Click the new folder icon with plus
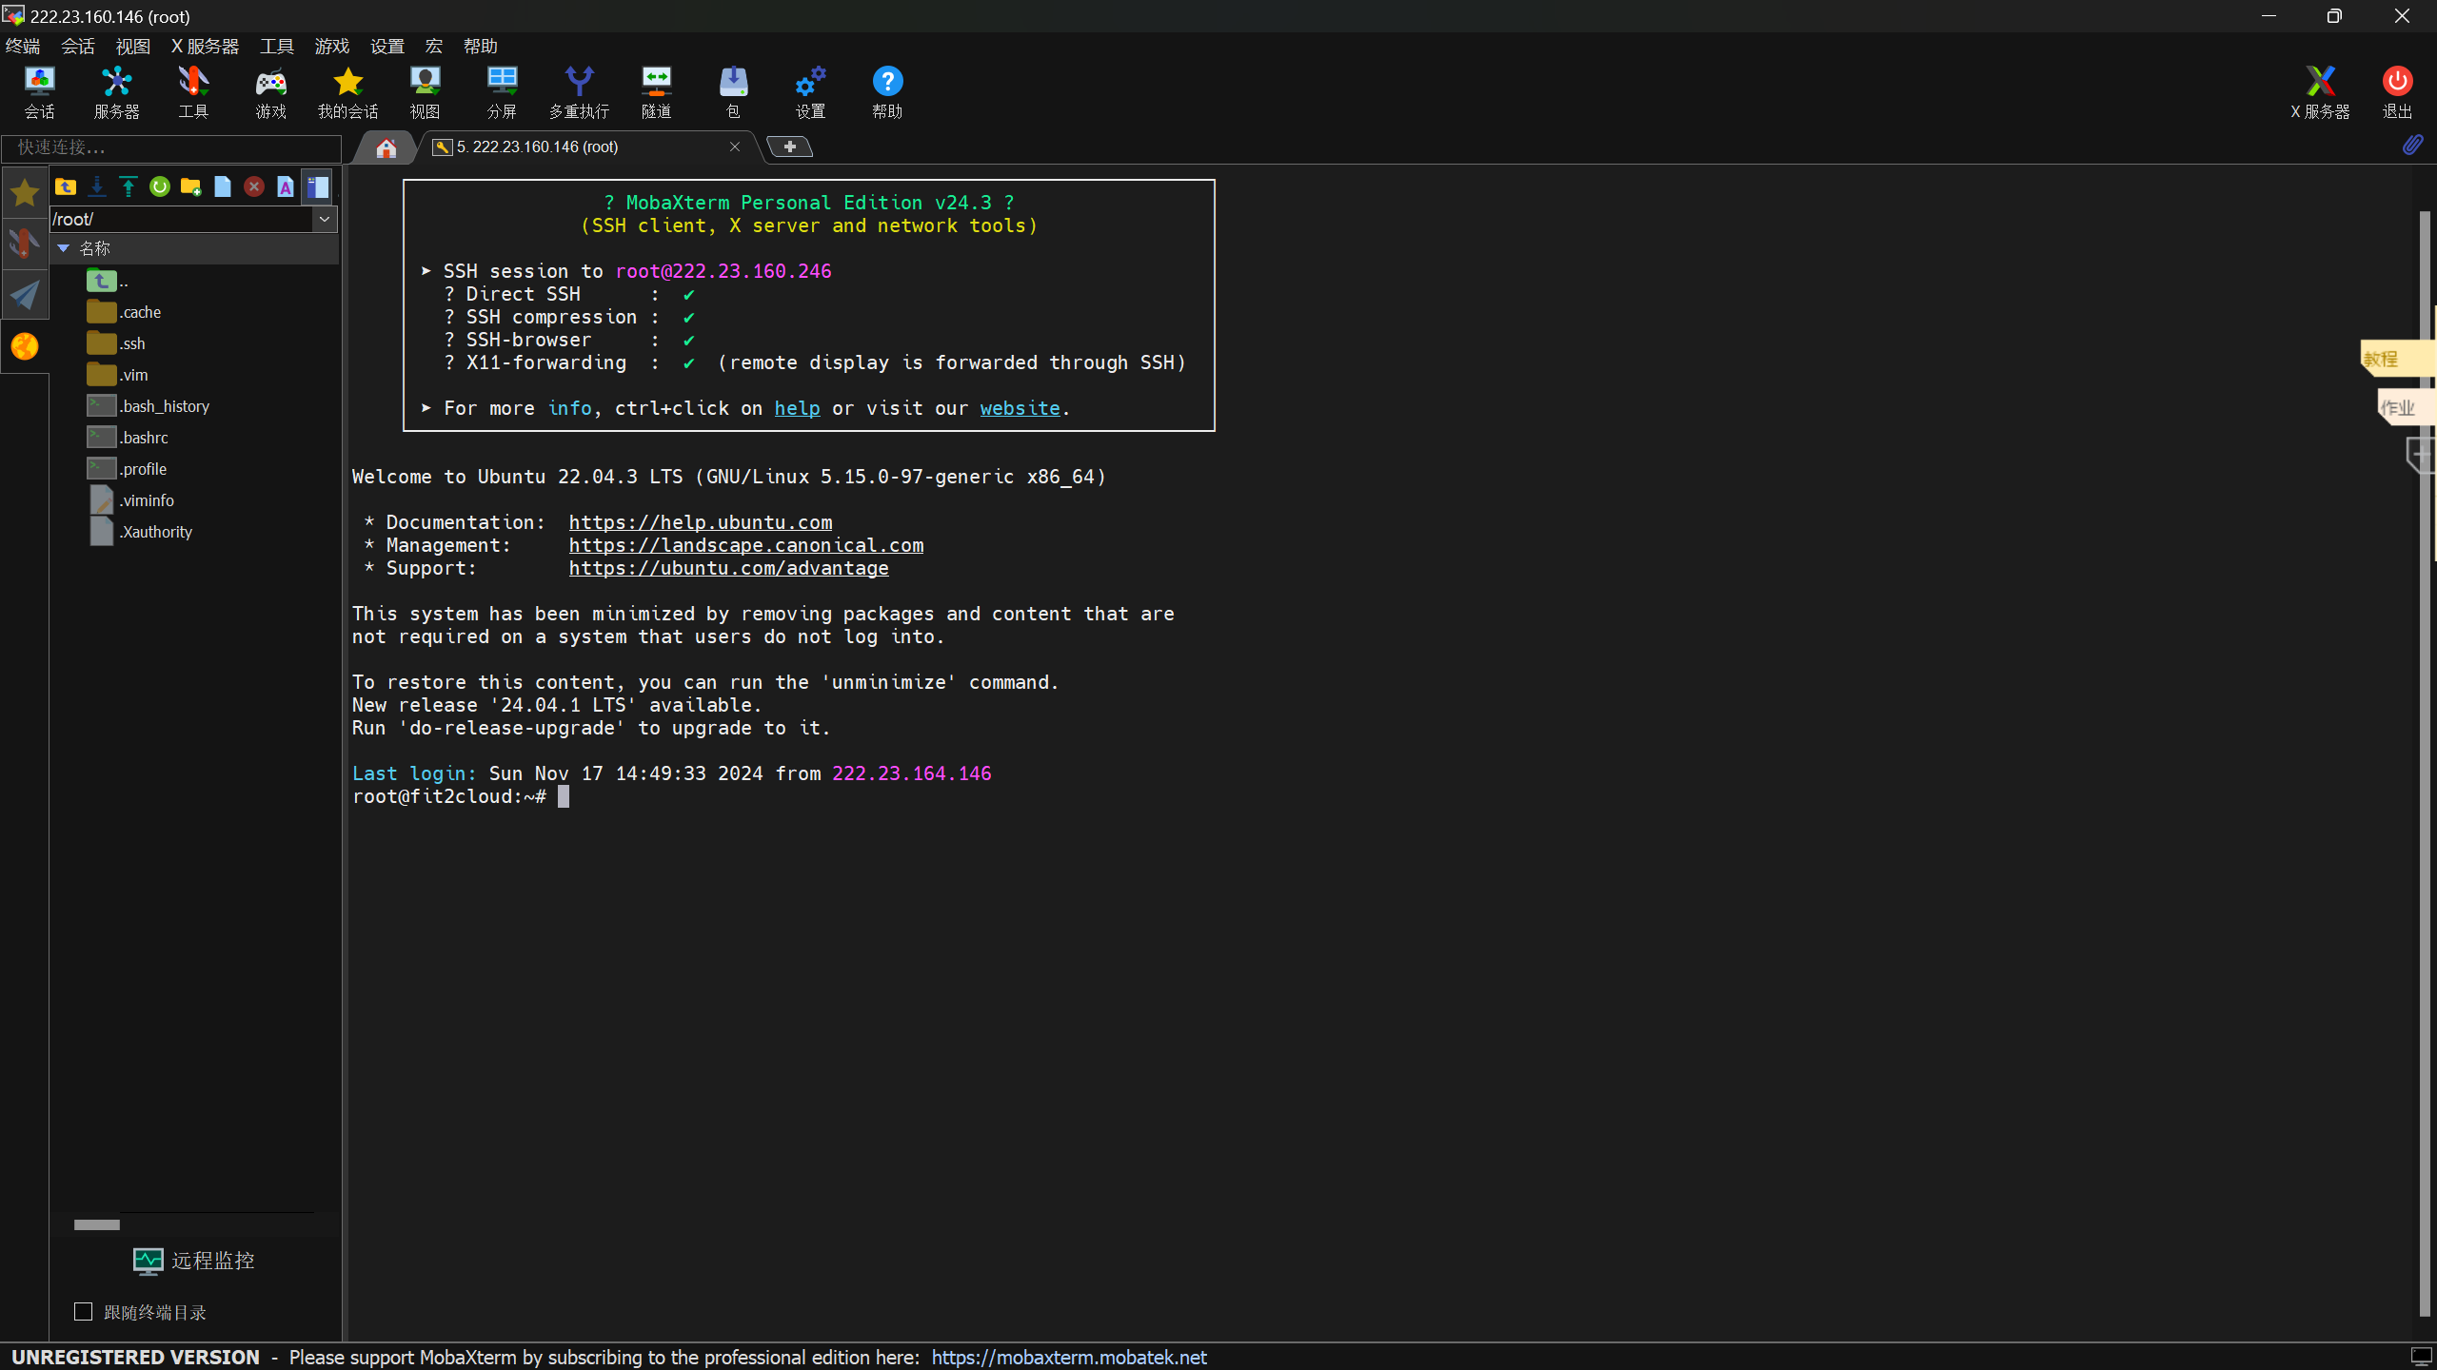2437x1370 pixels. 190,186
